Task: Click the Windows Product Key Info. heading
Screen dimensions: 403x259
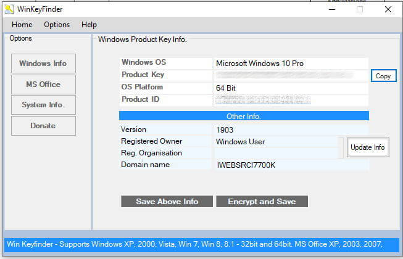Action: [143, 39]
